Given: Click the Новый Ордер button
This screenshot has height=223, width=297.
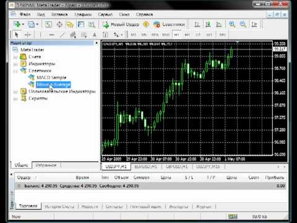Looking at the screenshot, I should click(x=121, y=24).
